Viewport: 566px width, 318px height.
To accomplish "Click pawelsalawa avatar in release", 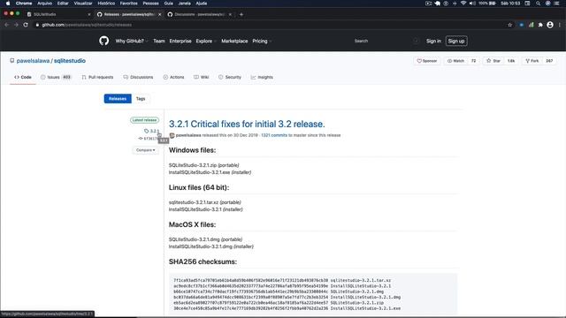I will coord(172,135).
